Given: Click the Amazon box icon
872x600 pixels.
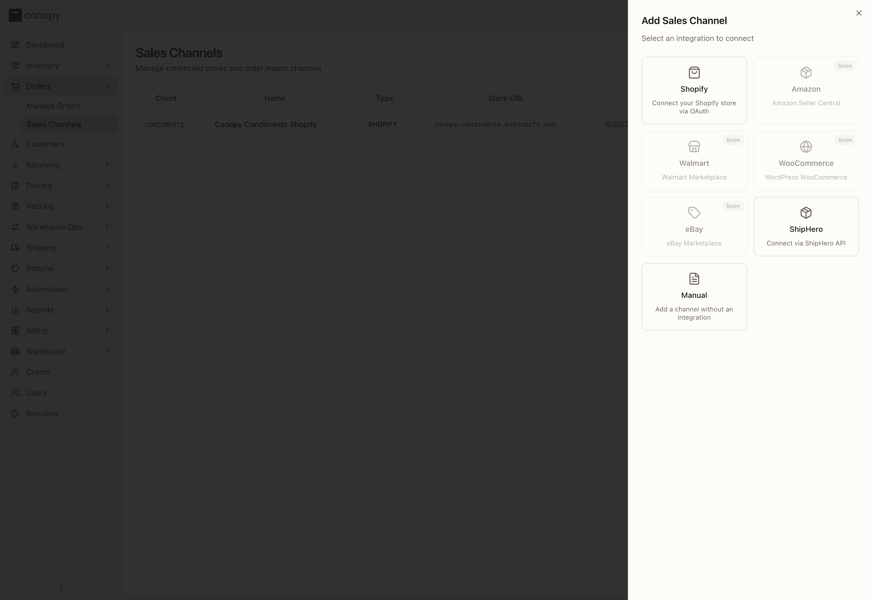Looking at the screenshot, I should click(x=806, y=72).
